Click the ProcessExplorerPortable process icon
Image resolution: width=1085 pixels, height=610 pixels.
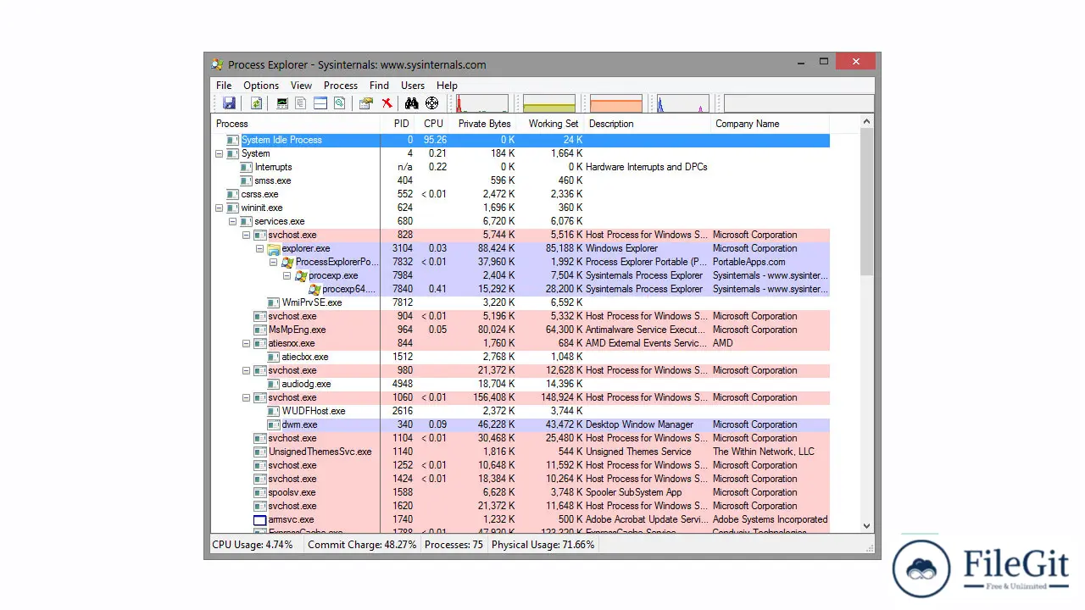point(287,262)
